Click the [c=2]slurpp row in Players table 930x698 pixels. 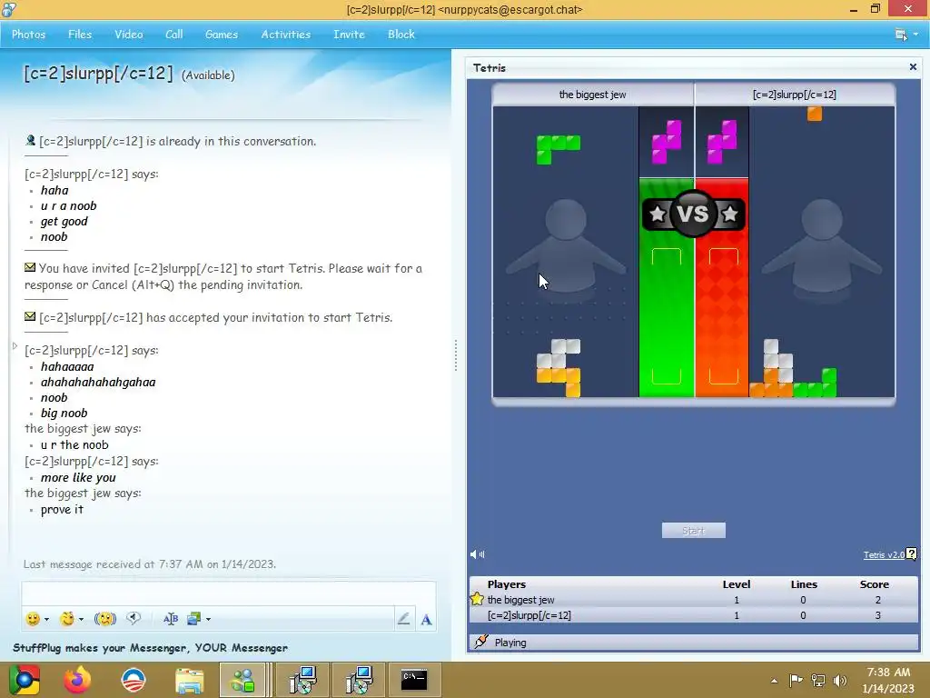pyautogui.click(x=693, y=615)
